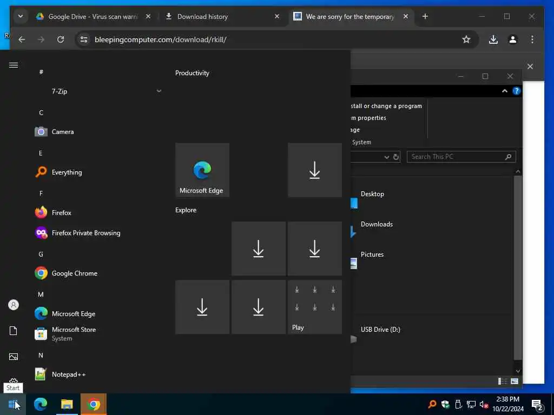Click the muted volume tray icon
Image resolution: width=554 pixels, height=415 pixels.
(x=484, y=404)
